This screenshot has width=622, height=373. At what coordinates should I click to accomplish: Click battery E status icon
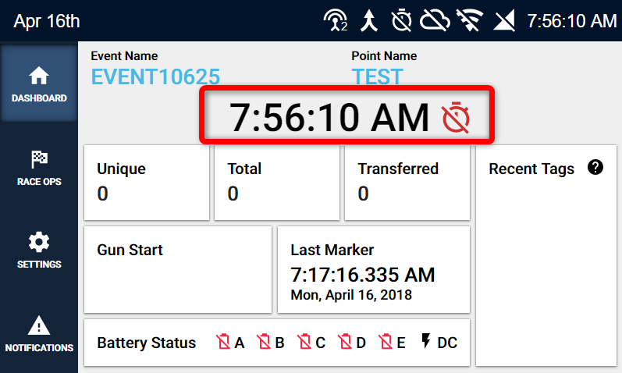pos(386,343)
